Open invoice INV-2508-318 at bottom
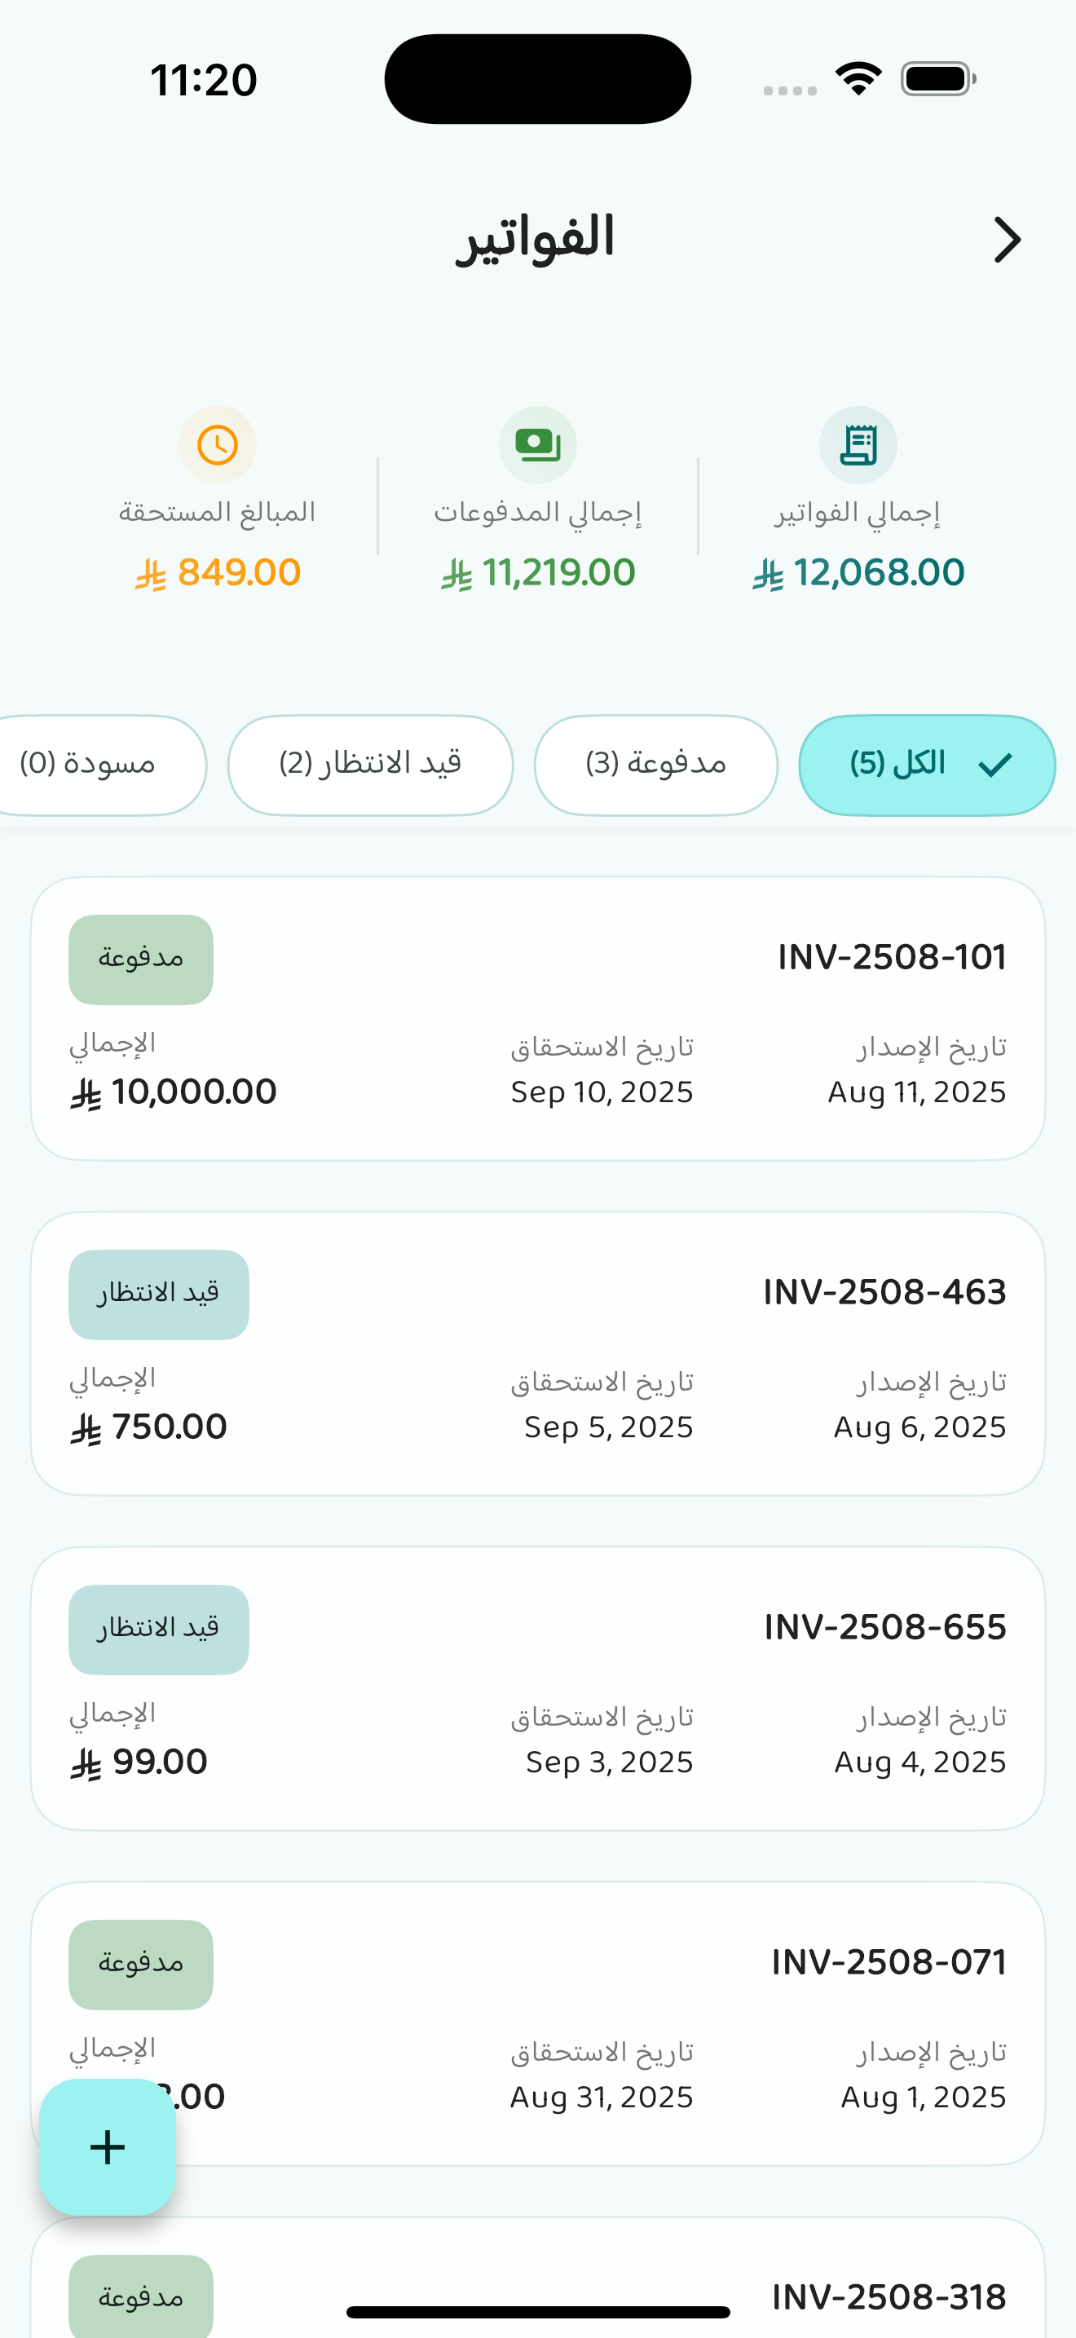The width and height of the screenshot is (1076, 2338). 889,2297
